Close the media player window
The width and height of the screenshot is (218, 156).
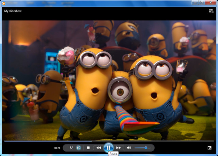(211, 3)
